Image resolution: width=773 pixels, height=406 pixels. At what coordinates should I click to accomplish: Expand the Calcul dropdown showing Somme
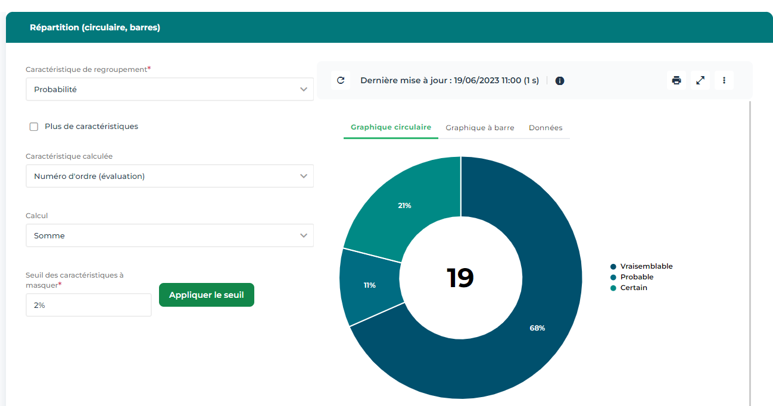170,236
